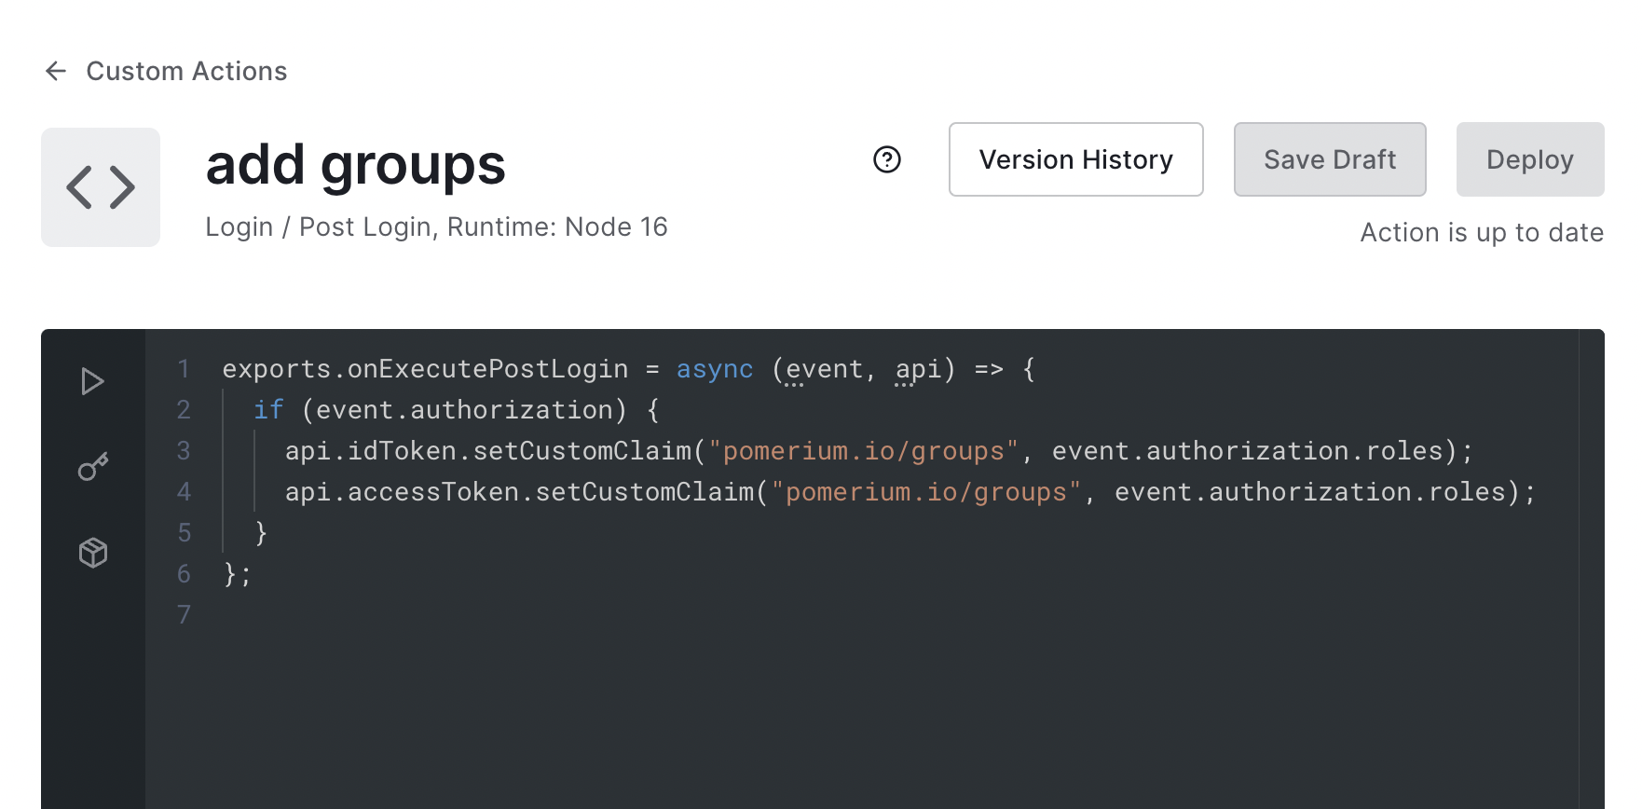The image size is (1642, 809).
Task: Click the 'Action is up to date' status
Action: pyautogui.click(x=1481, y=233)
